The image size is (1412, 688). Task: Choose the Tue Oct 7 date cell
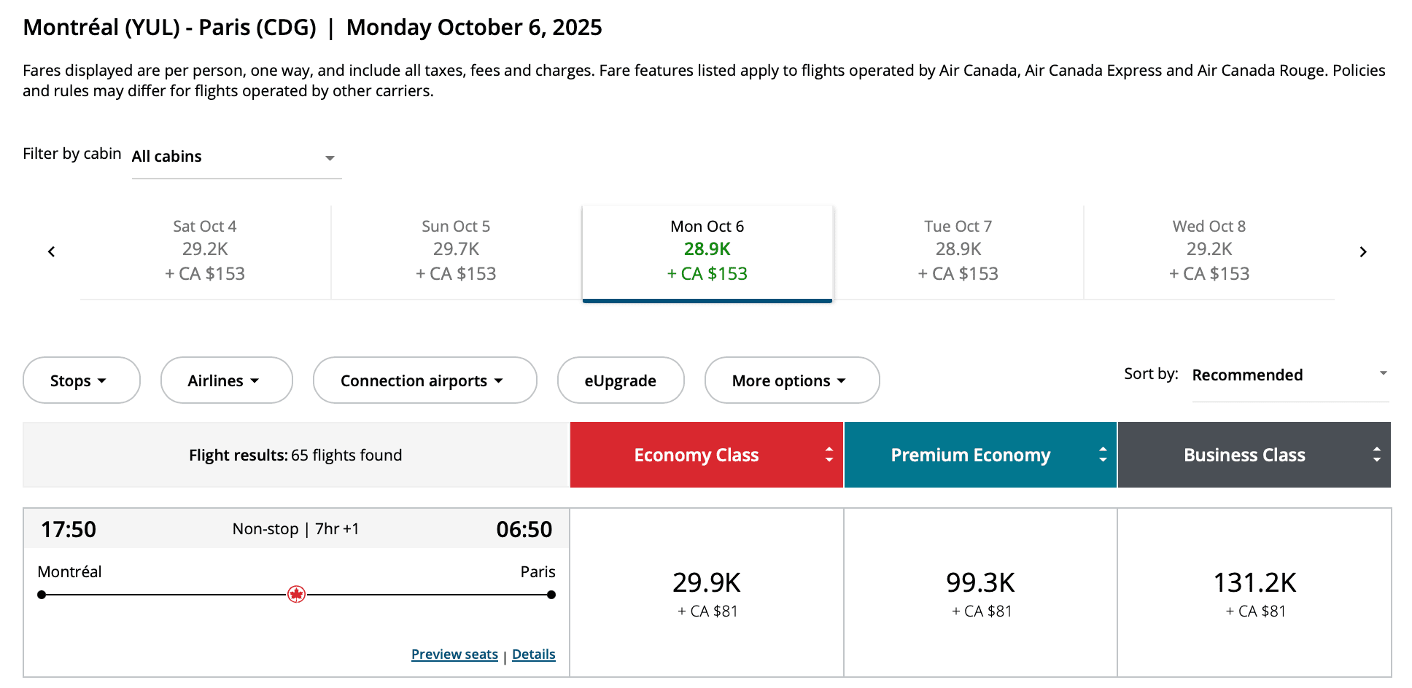tap(958, 251)
